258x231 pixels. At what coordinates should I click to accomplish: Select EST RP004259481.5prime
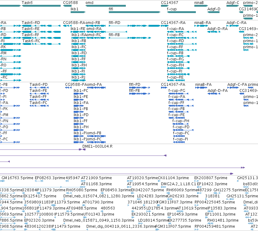(x=215, y=226)
